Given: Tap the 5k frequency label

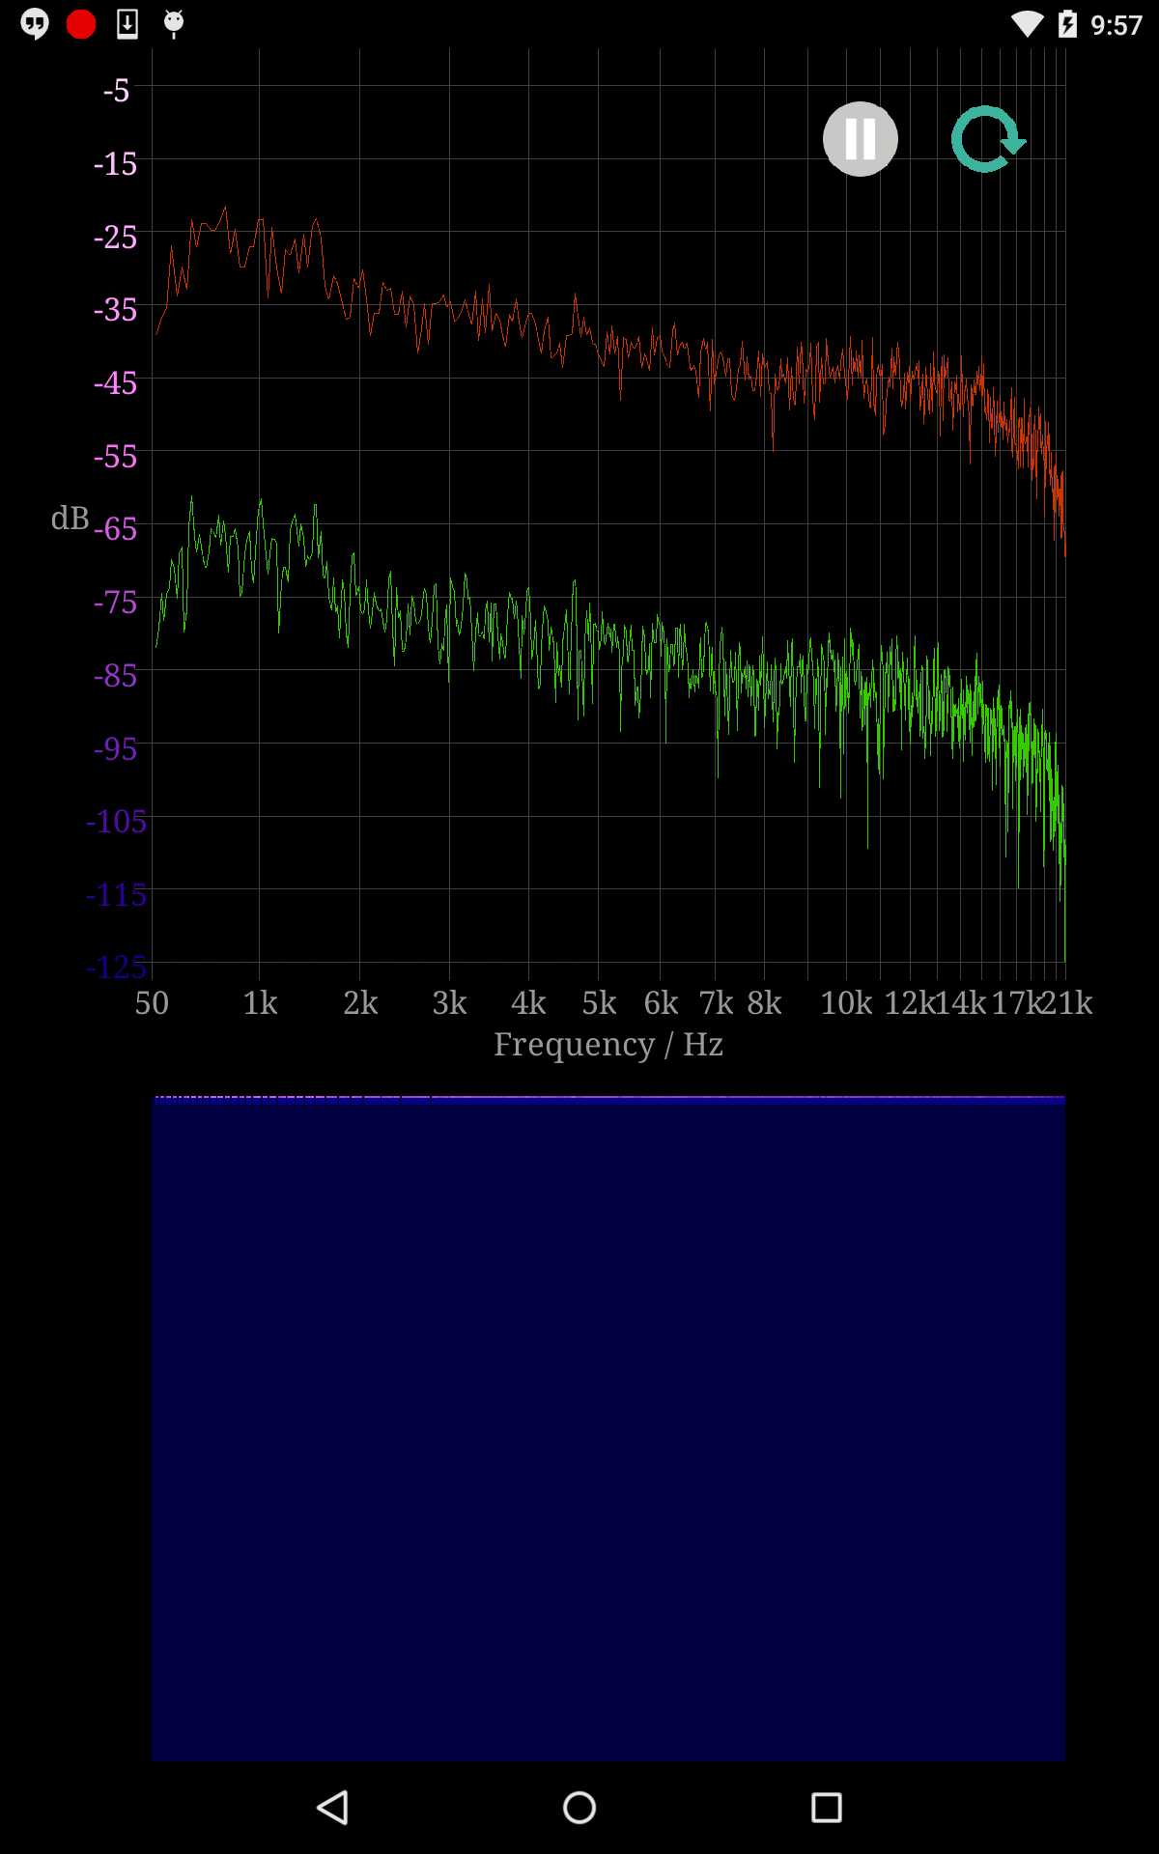Looking at the screenshot, I should tap(599, 1003).
